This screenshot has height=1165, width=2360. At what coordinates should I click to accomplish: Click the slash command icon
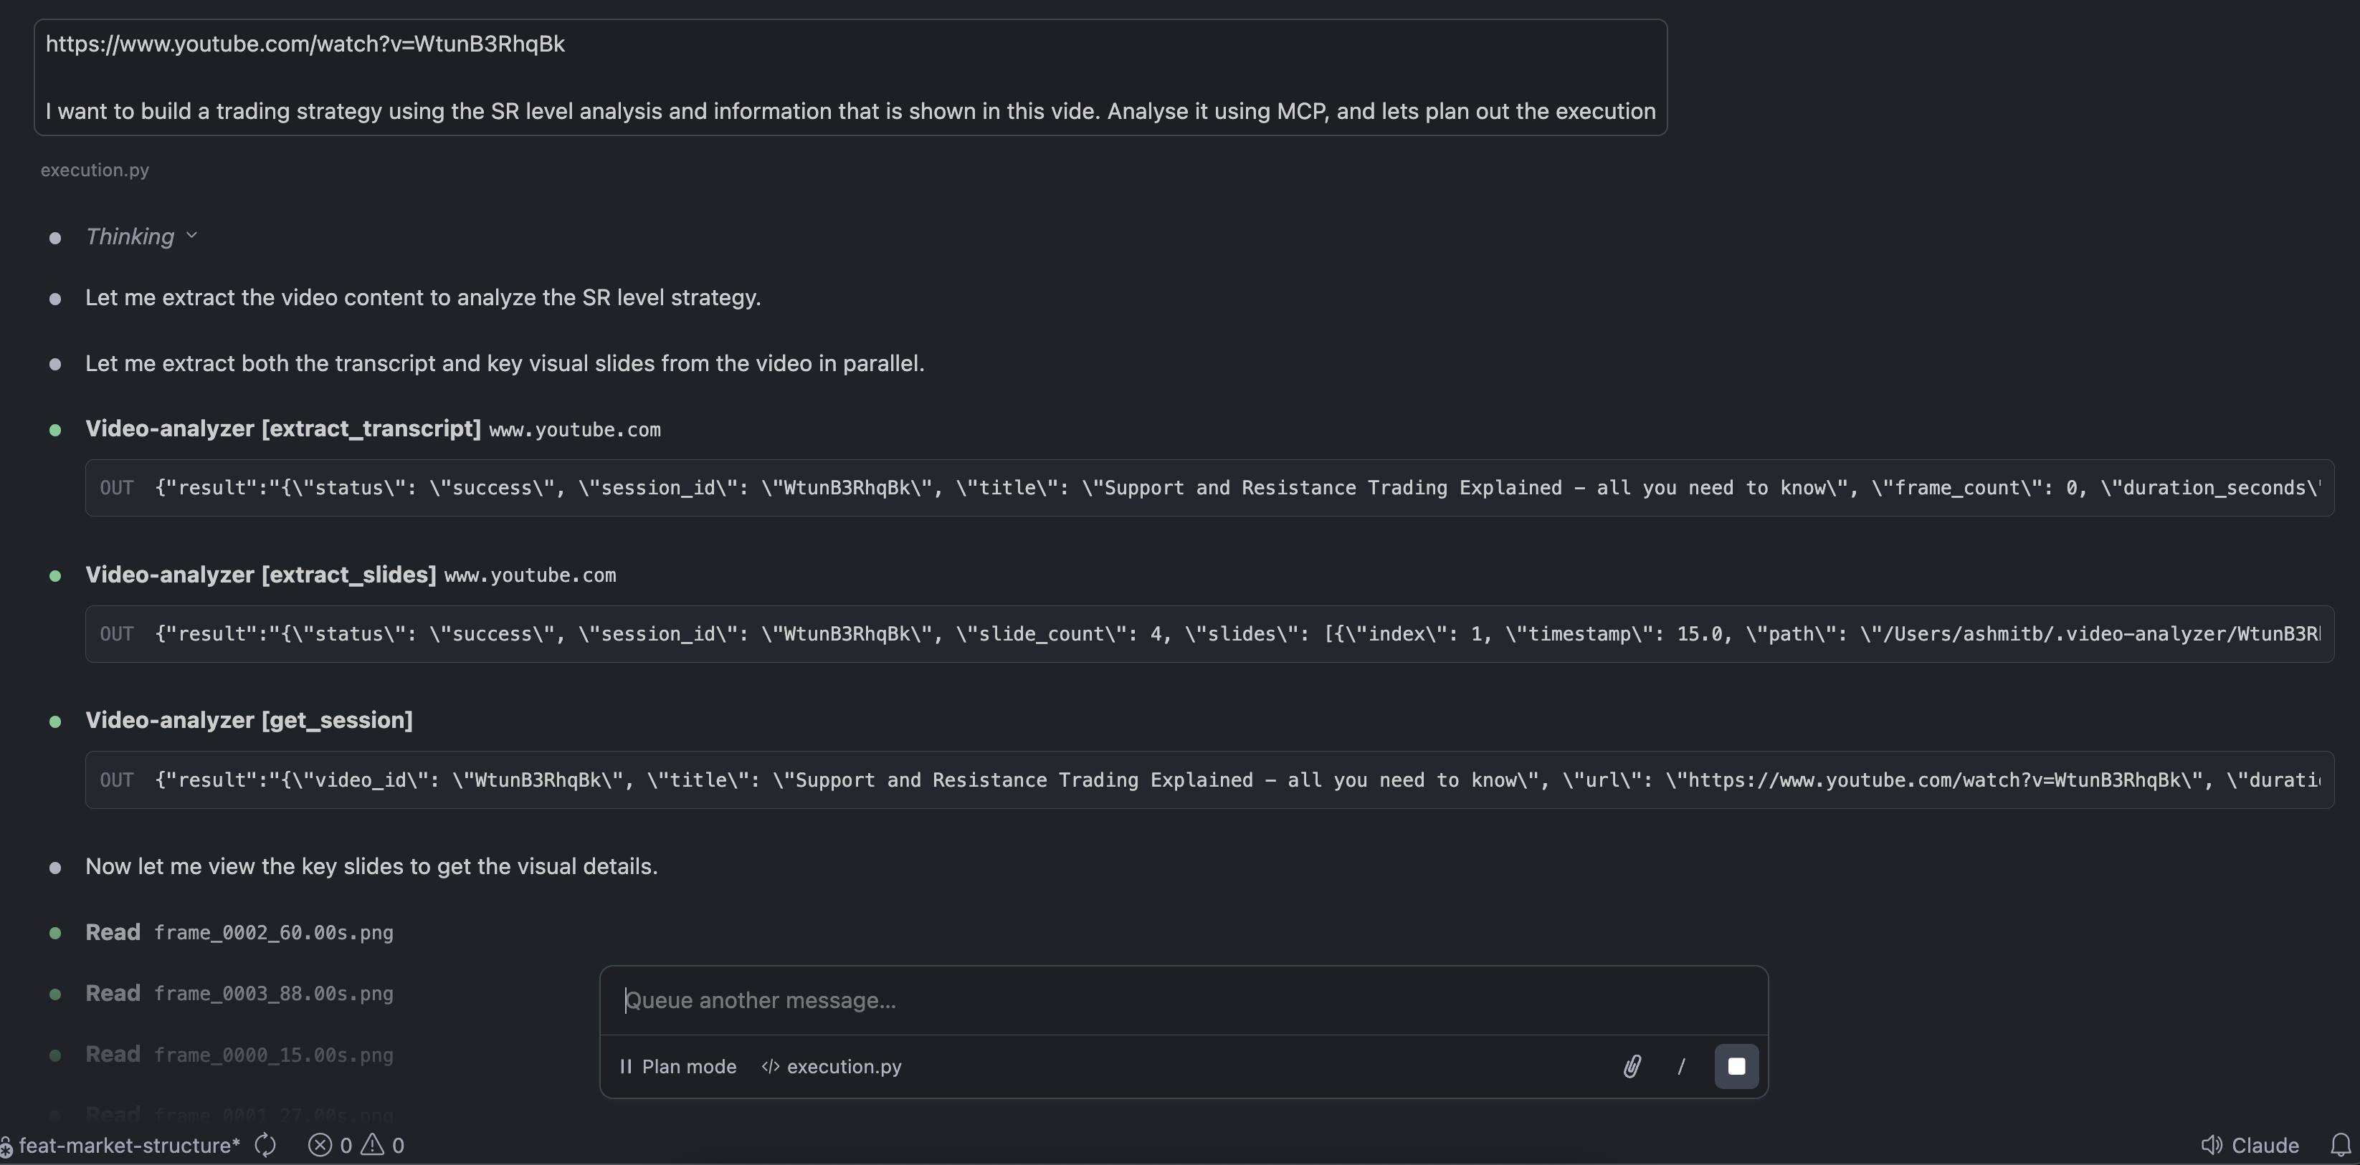(x=1681, y=1066)
